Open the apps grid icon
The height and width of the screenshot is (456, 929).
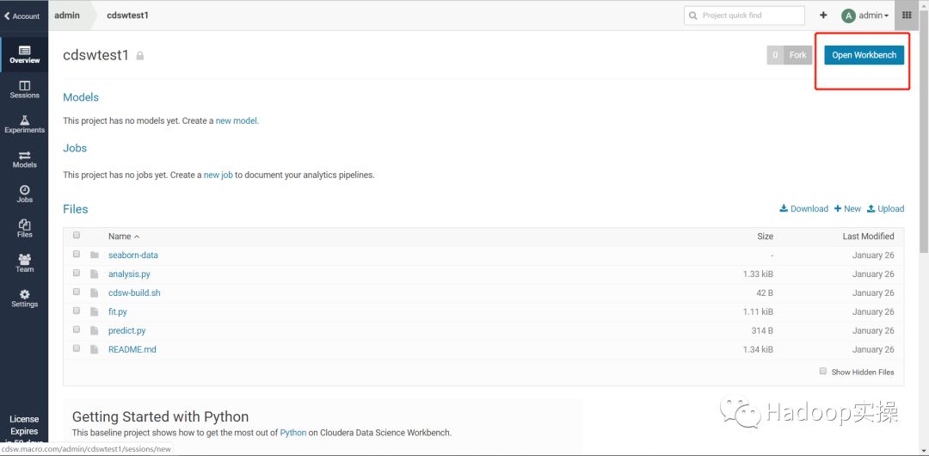tap(907, 15)
